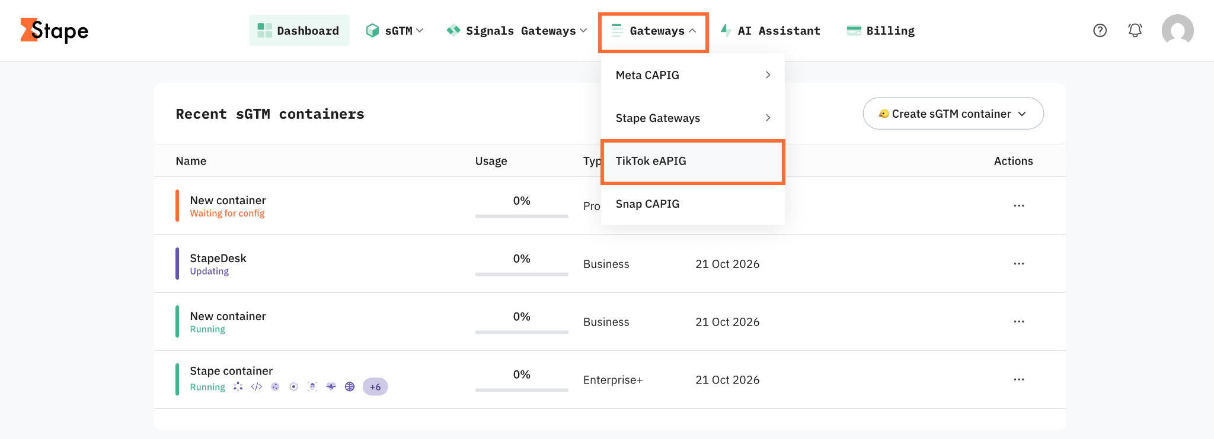This screenshot has width=1214, height=439.
Task: Expand the Meta CAPIG submenu
Action: pos(693,75)
